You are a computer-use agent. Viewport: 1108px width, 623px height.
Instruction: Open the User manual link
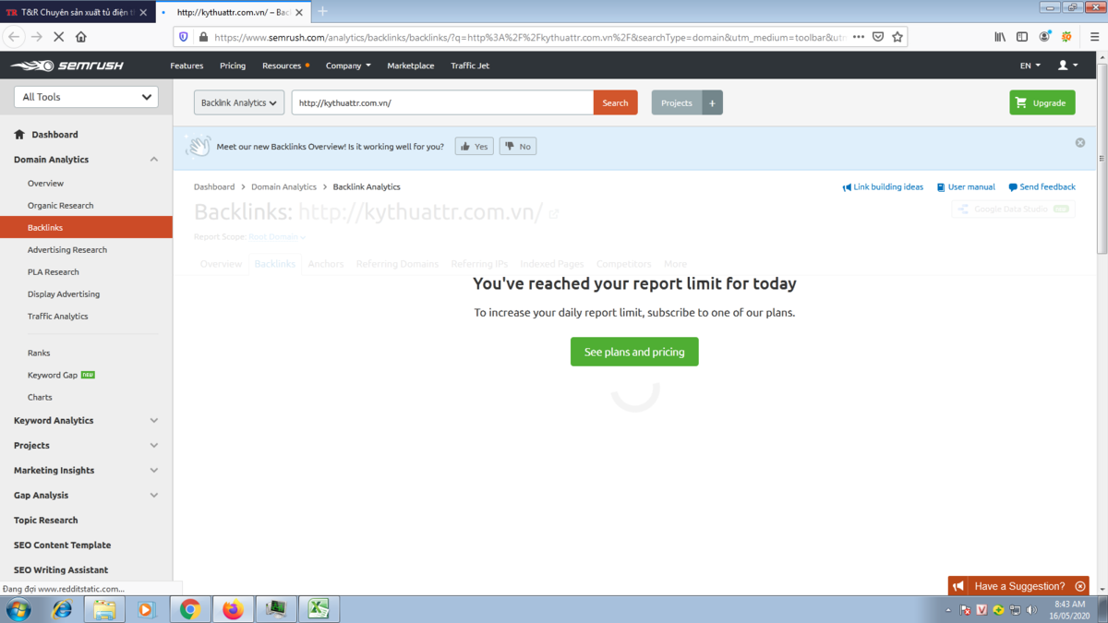(966, 187)
